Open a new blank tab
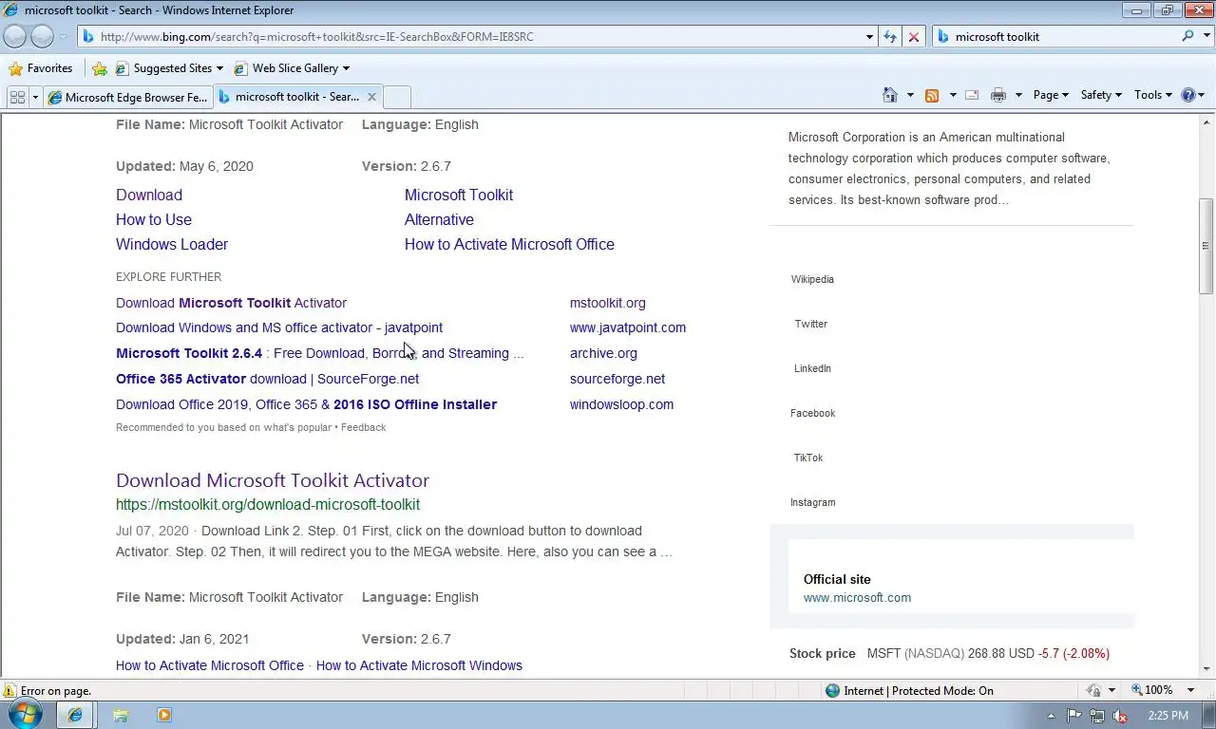The image size is (1216, 729). (397, 97)
